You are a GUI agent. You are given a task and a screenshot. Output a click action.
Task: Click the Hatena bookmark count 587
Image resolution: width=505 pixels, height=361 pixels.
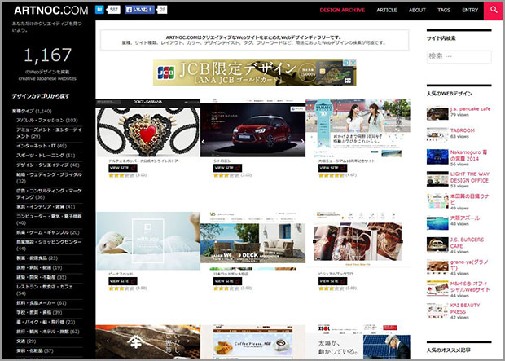point(113,10)
